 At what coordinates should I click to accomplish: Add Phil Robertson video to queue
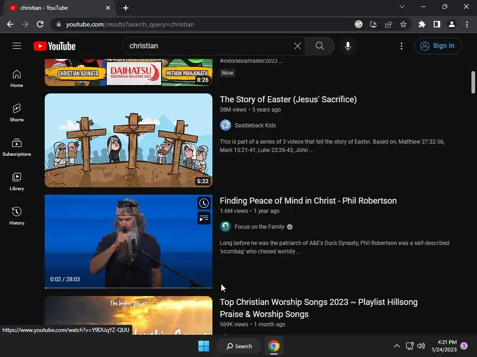click(x=204, y=218)
